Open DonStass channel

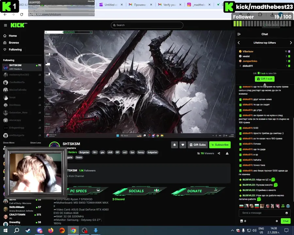pos(22,105)
